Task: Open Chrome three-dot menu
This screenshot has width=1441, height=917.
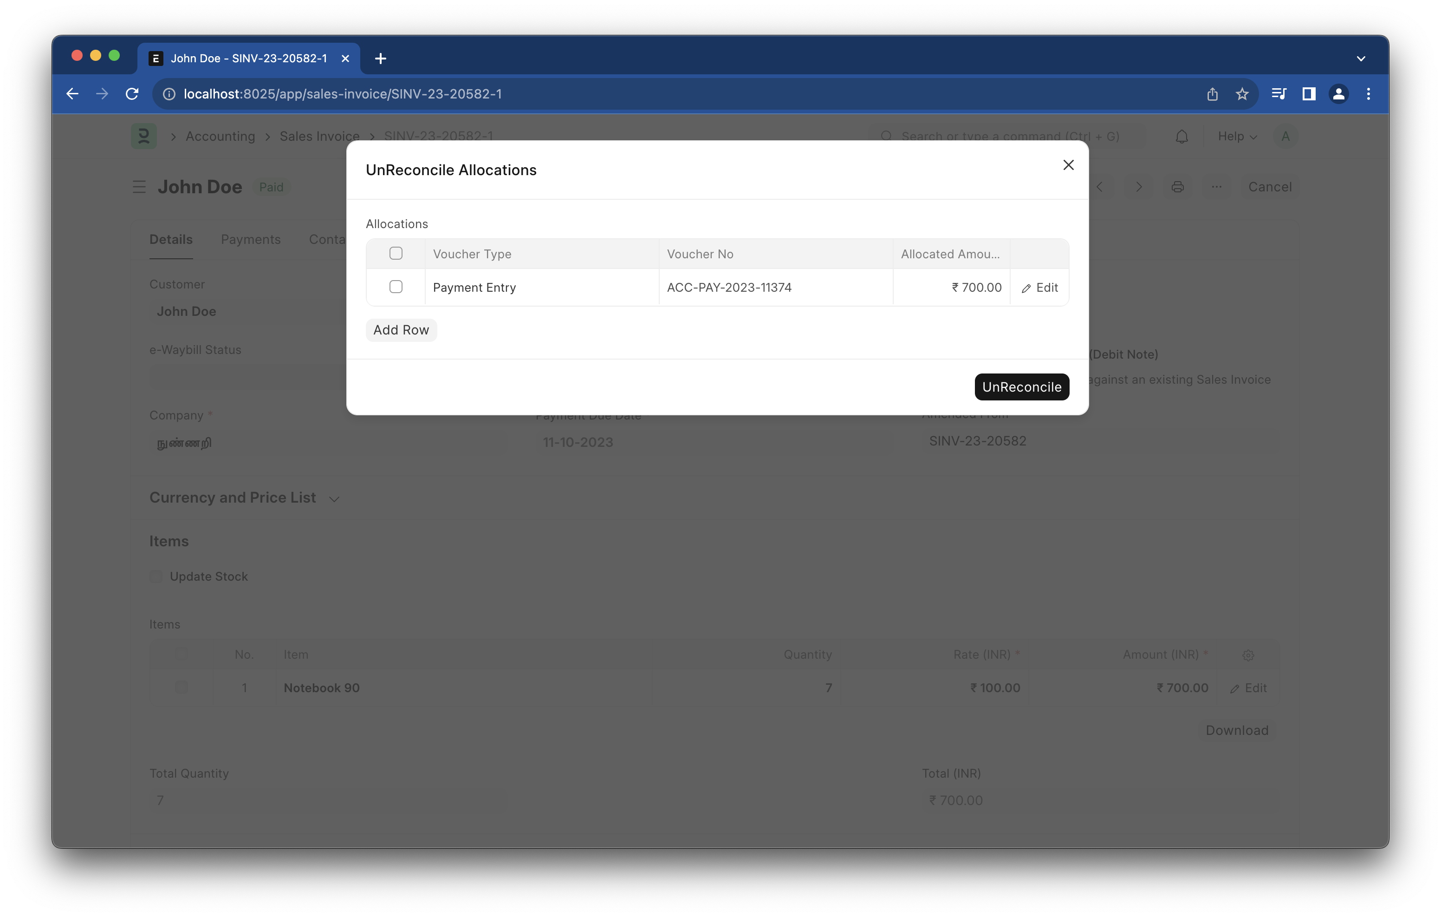Action: pyautogui.click(x=1368, y=94)
